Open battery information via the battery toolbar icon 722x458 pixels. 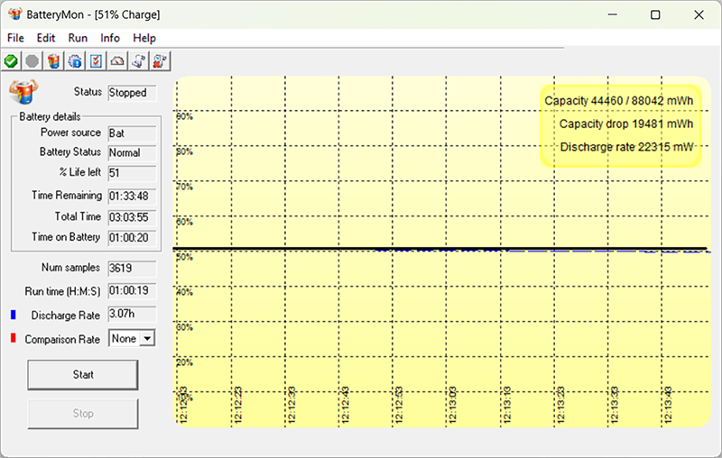tap(54, 61)
